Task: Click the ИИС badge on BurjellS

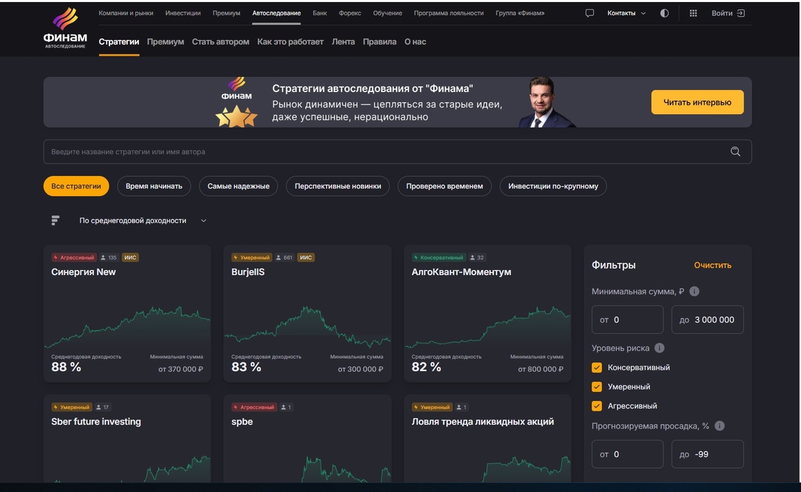Action: tap(306, 258)
